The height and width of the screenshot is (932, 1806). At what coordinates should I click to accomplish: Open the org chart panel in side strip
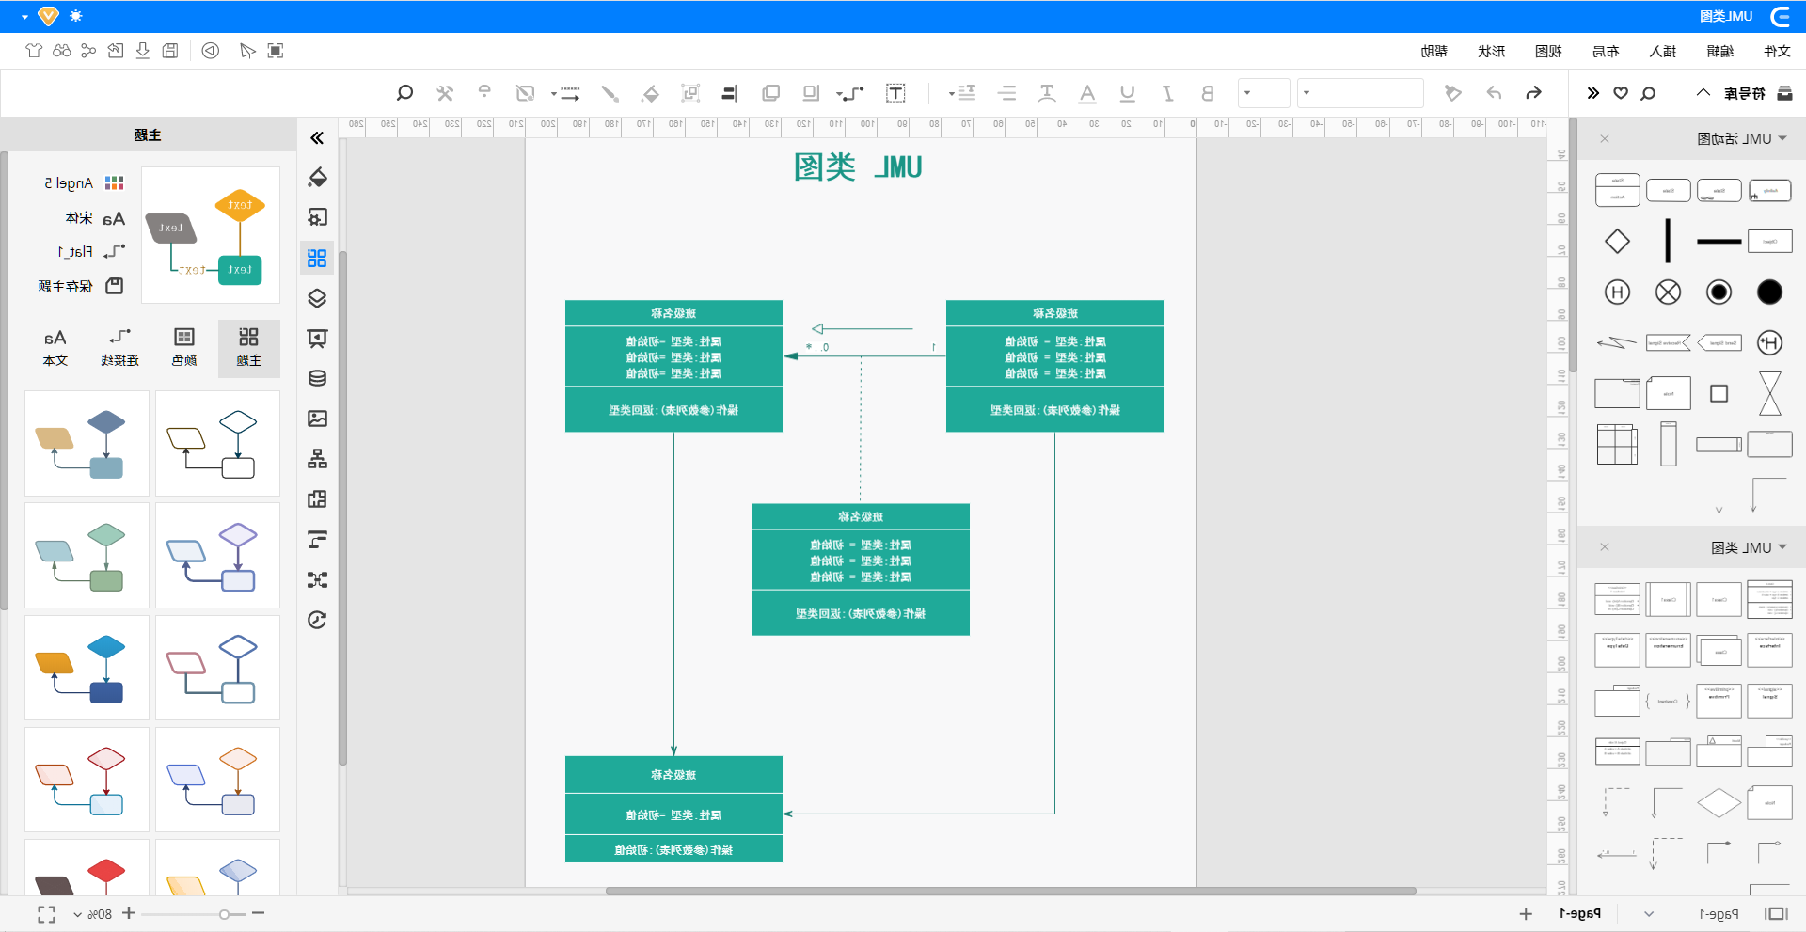pyautogui.click(x=317, y=458)
